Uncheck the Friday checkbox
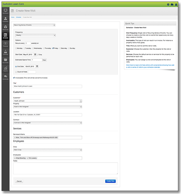The image size is (181, 194). (53, 48)
